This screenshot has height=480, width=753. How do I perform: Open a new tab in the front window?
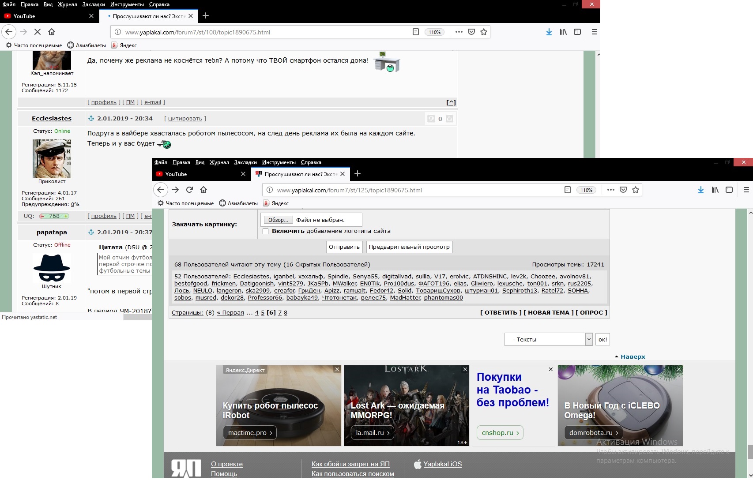click(x=358, y=174)
